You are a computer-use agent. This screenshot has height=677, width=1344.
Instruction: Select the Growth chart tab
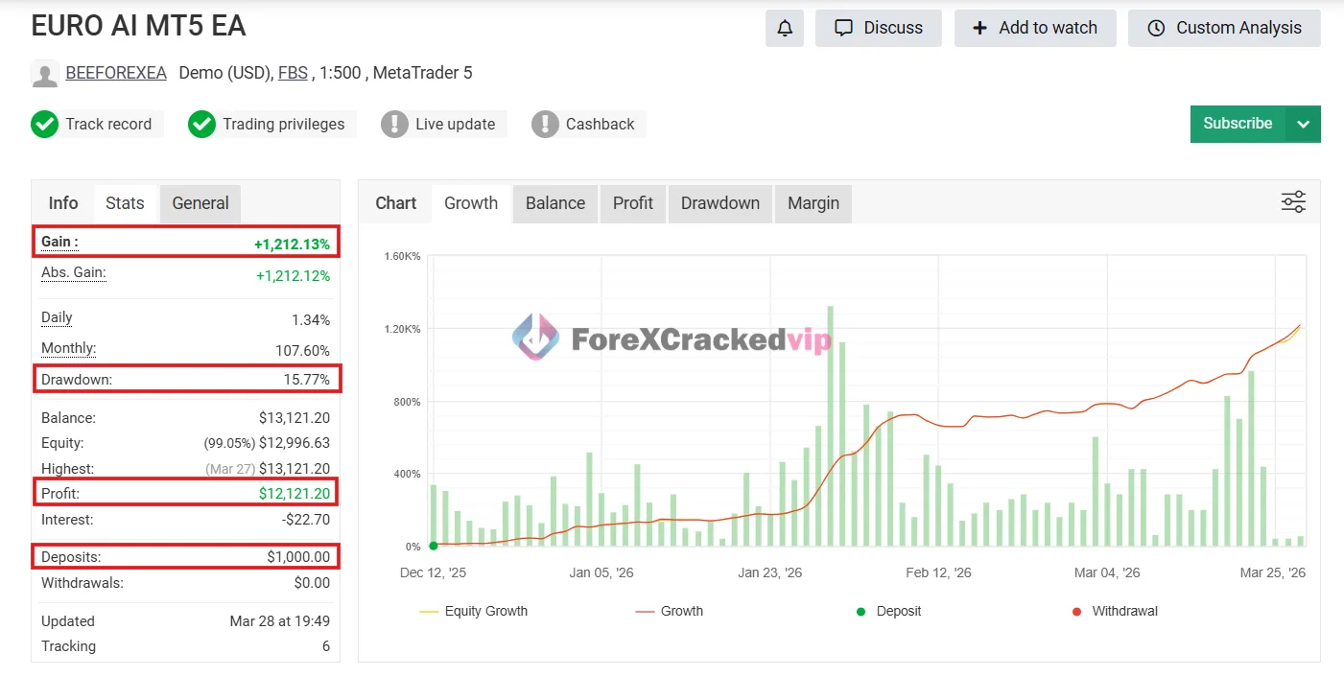(x=471, y=203)
